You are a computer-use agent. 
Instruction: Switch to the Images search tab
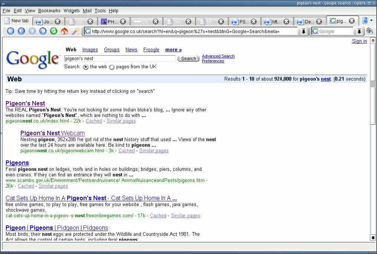[90, 49]
